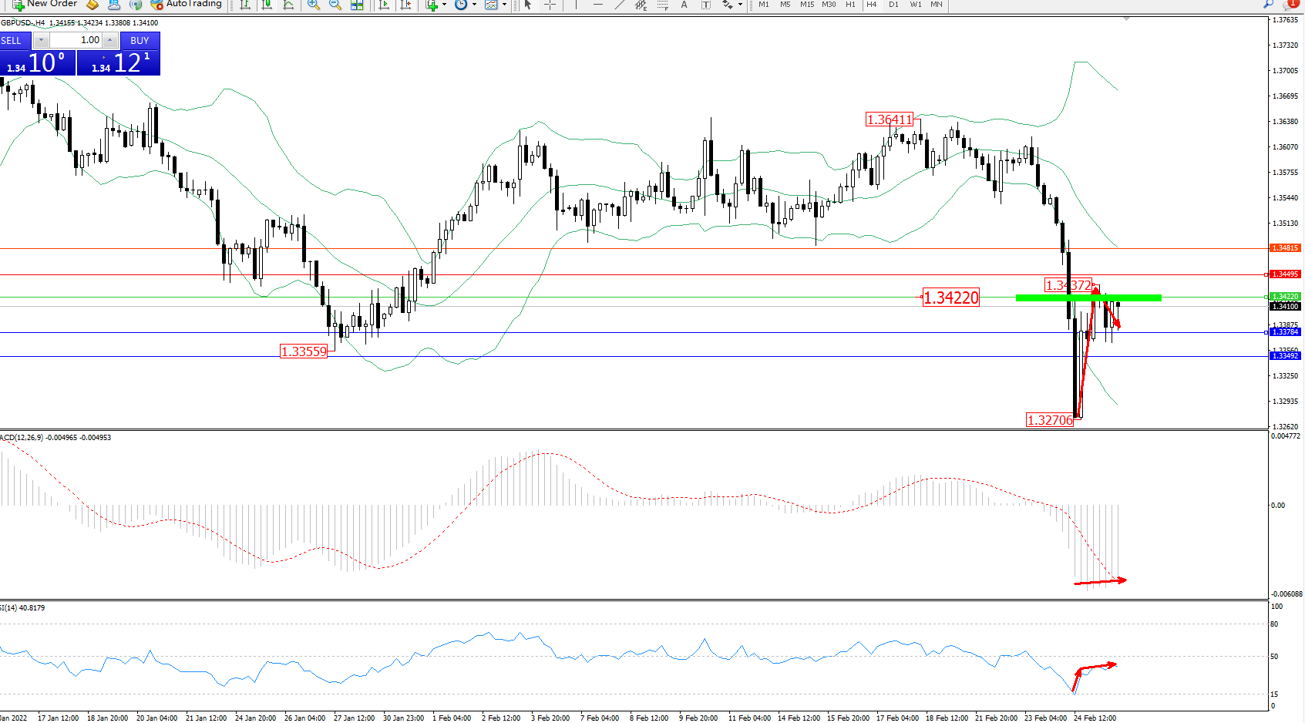Viewport: 1305px width, 723px height.
Task: Expand the chart templates dropdown arrow
Action: coord(504,5)
